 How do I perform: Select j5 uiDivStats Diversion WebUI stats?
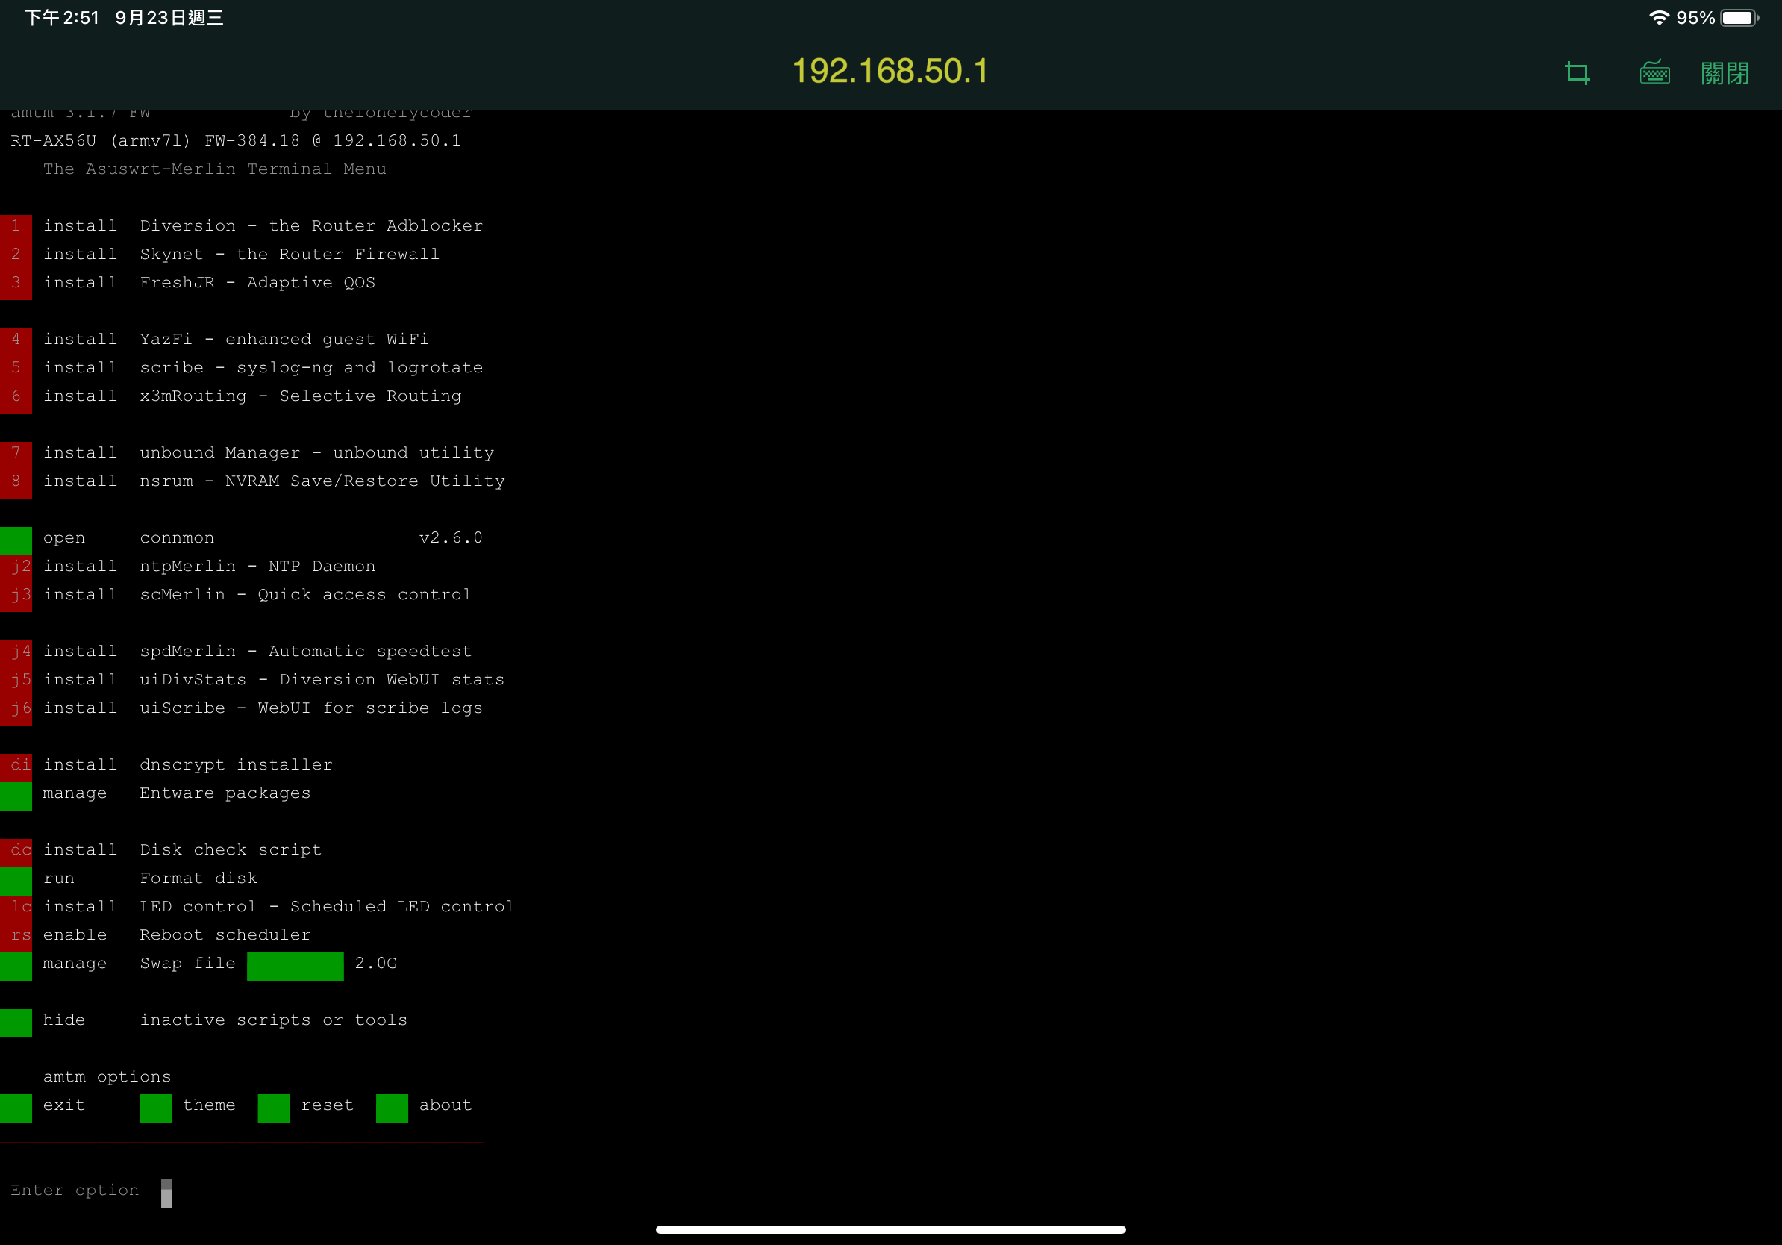253,680
